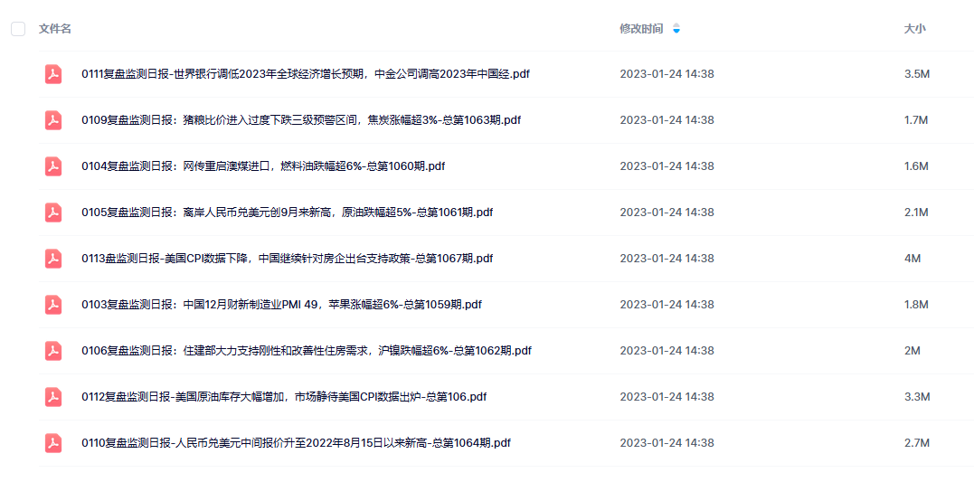The width and height of the screenshot is (974, 501).
Task: Click the PDF icon of 0106复盘监测日报
Action: point(53,351)
